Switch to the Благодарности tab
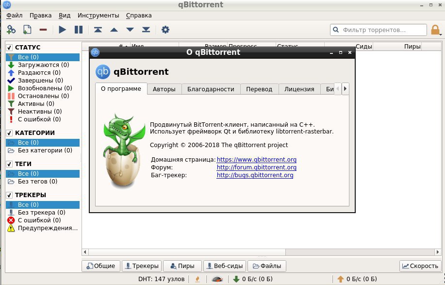 (211, 89)
